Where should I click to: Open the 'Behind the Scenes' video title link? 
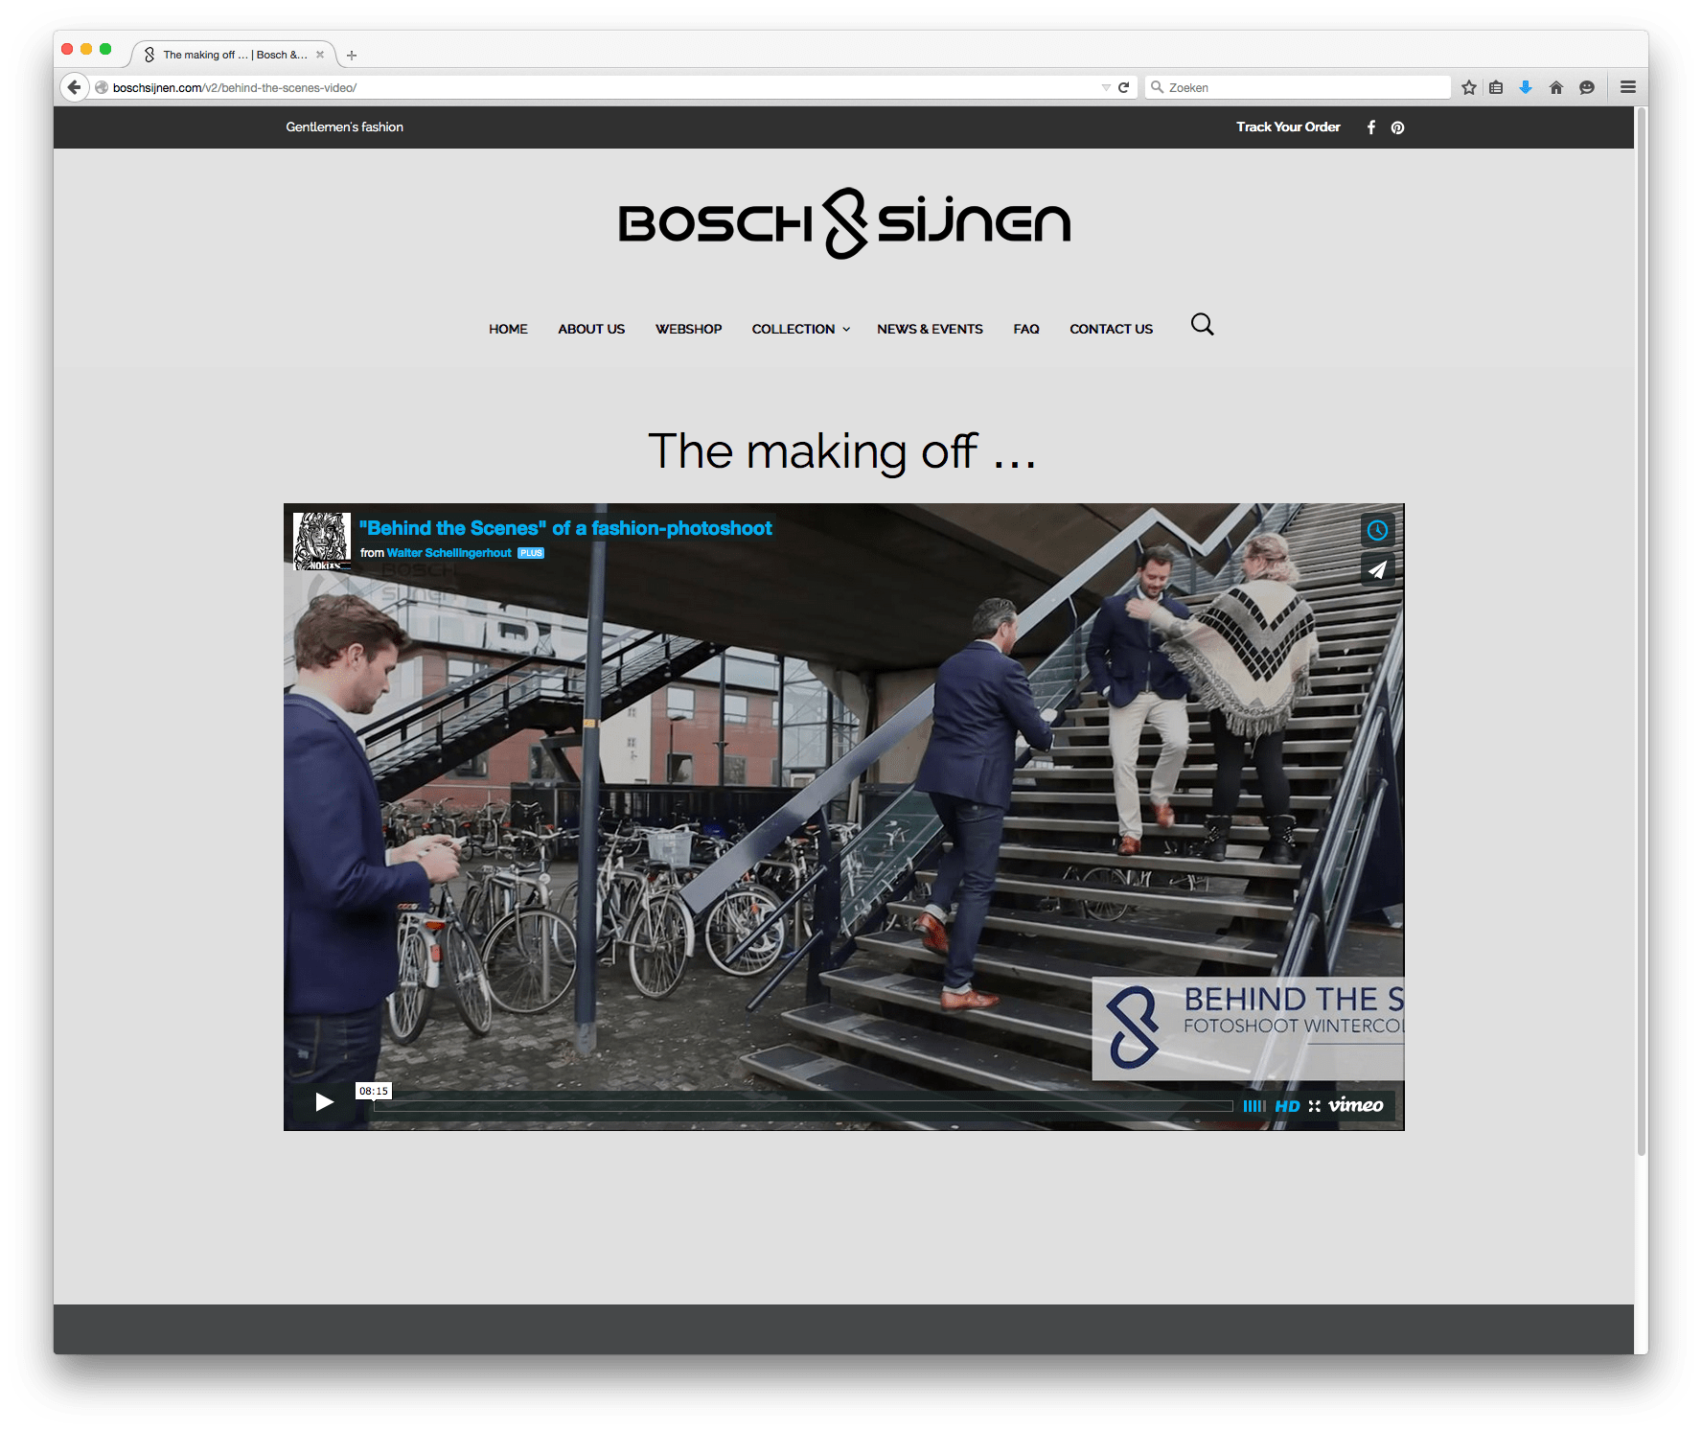point(565,528)
